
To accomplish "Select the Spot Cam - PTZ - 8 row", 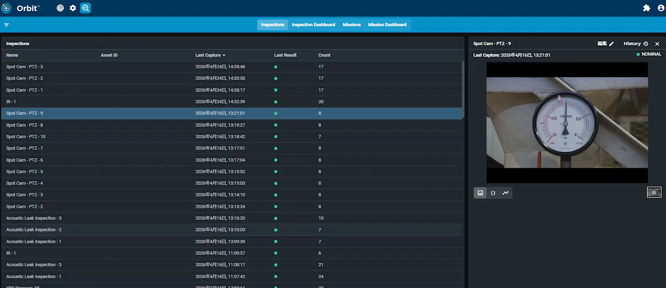I will pyautogui.click(x=232, y=125).
